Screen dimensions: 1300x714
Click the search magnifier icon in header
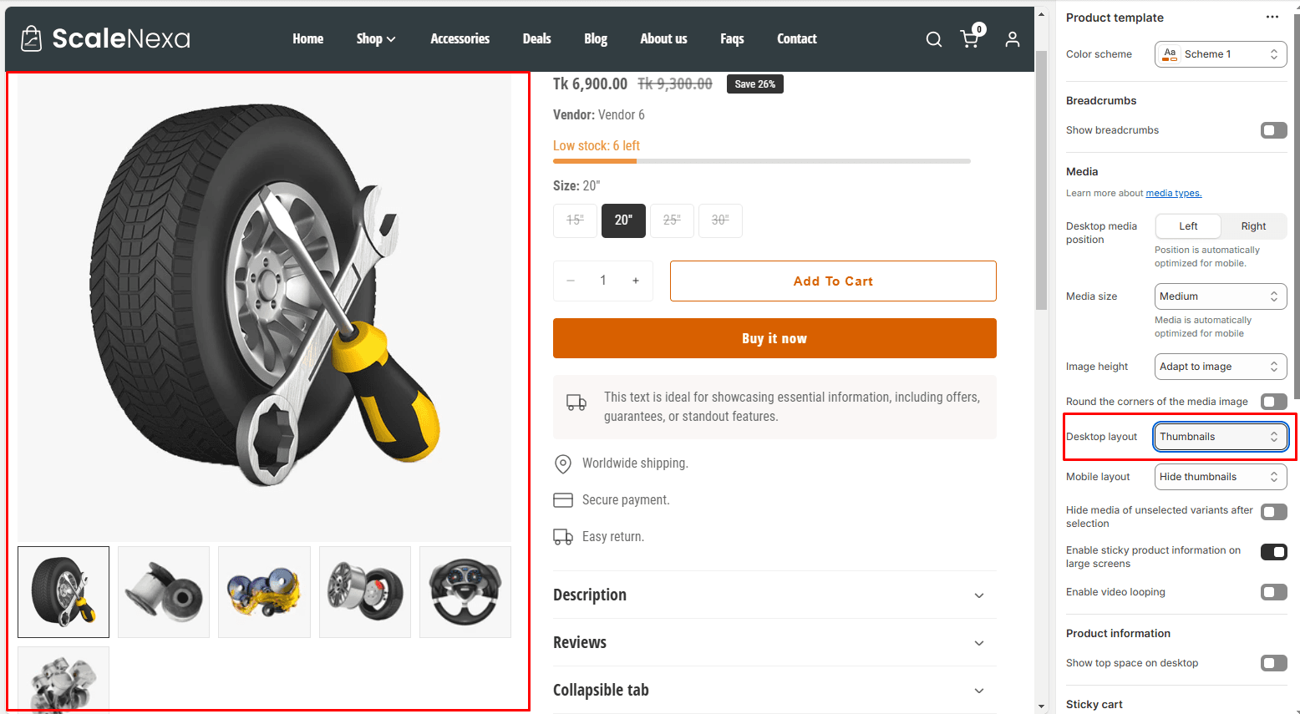(934, 39)
